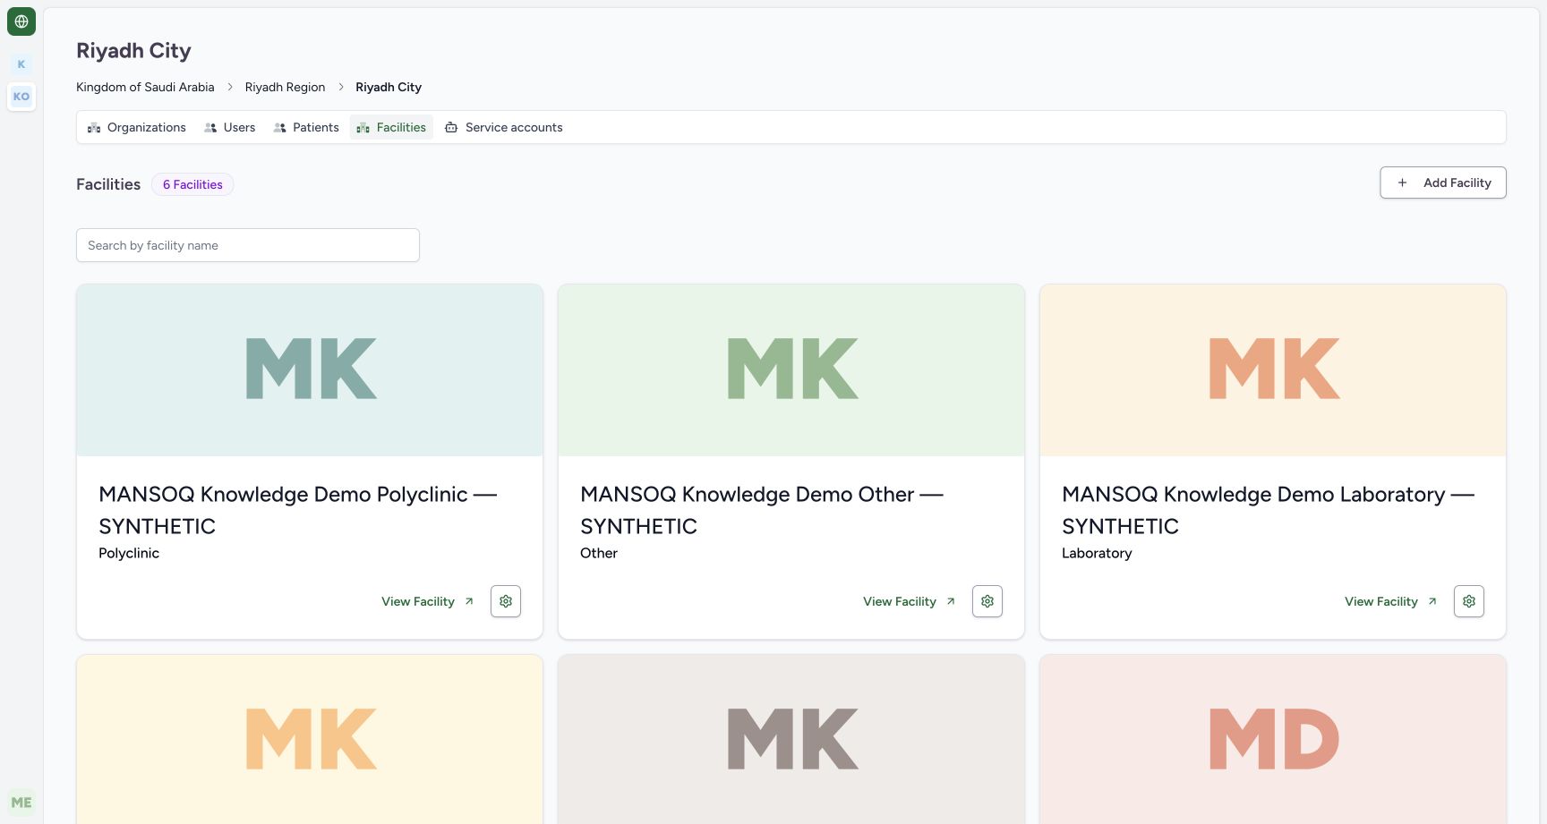
Task: Switch to the Users tab
Action: tap(230, 127)
